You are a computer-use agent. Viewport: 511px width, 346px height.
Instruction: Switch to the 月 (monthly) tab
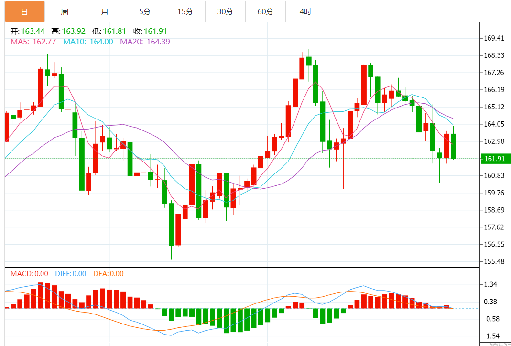point(105,12)
